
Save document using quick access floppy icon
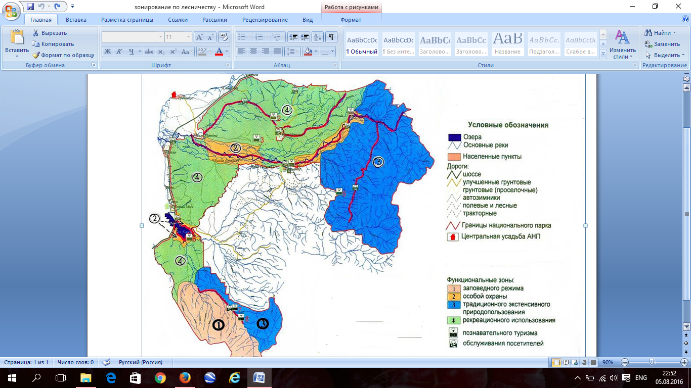pos(30,7)
